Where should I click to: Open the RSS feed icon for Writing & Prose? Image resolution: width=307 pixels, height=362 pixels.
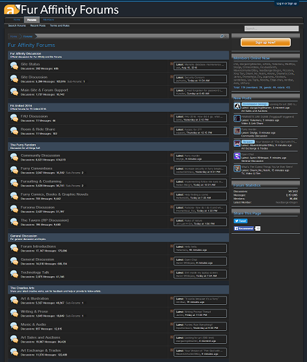coord(172,311)
